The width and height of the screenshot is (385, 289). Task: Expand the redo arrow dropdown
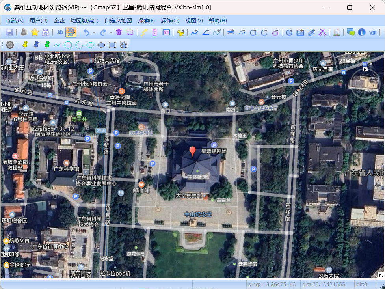pos(111,33)
